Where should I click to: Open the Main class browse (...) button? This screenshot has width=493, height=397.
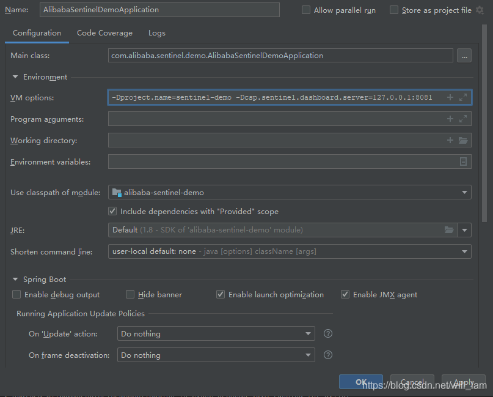pyautogui.click(x=464, y=56)
